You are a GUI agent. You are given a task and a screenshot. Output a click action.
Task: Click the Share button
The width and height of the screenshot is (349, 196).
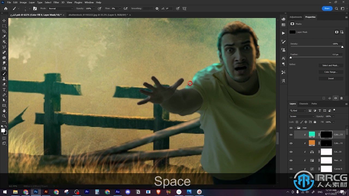pos(327,8)
